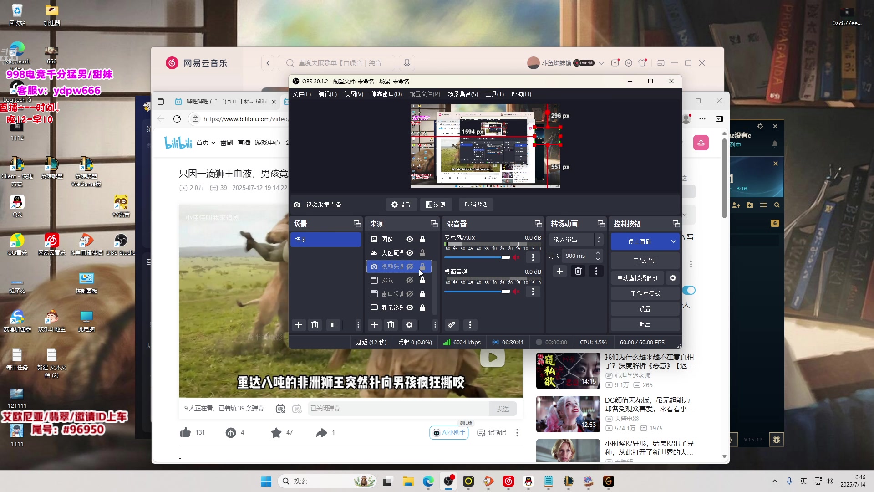Viewport: 874px width, 492px height.
Task: Like the bilibili video with thumbs-up icon
Action: pyautogui.click(x=185, y=433)
